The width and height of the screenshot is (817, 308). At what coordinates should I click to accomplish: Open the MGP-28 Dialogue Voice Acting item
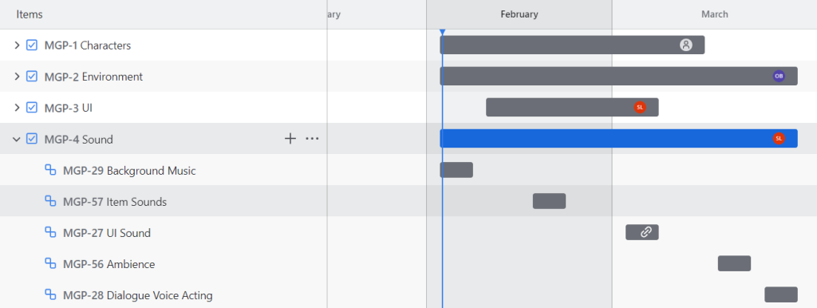tap(137, 295)
